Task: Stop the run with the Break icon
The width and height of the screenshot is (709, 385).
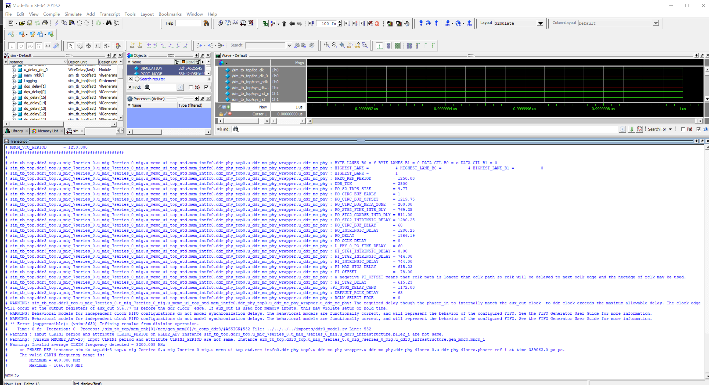Action: pos(370,23)
